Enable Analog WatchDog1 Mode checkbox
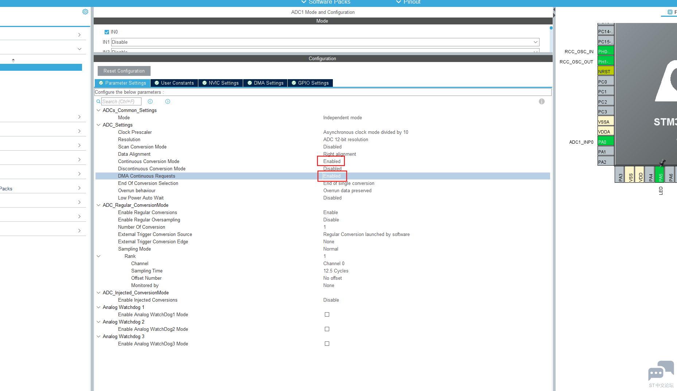Screen dimensions: 677x391 click(327, 314)
